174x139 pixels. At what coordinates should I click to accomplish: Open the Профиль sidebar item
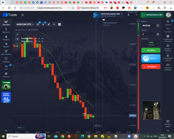click(6, 38)
